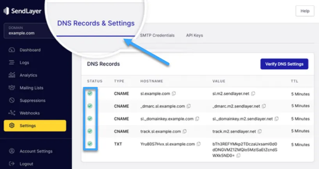Click the SendLayer logo icon
319x169 pixels.
tap(6, 11)
